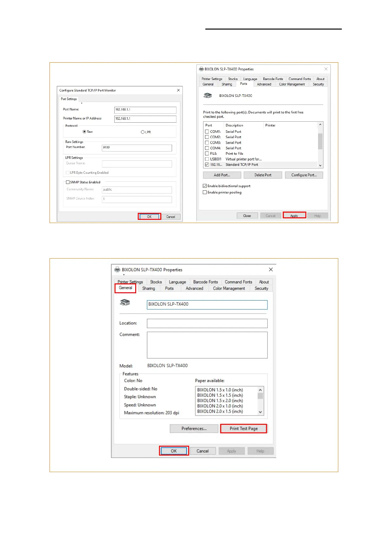Click Cancel in the General properties window

[202, 451]
